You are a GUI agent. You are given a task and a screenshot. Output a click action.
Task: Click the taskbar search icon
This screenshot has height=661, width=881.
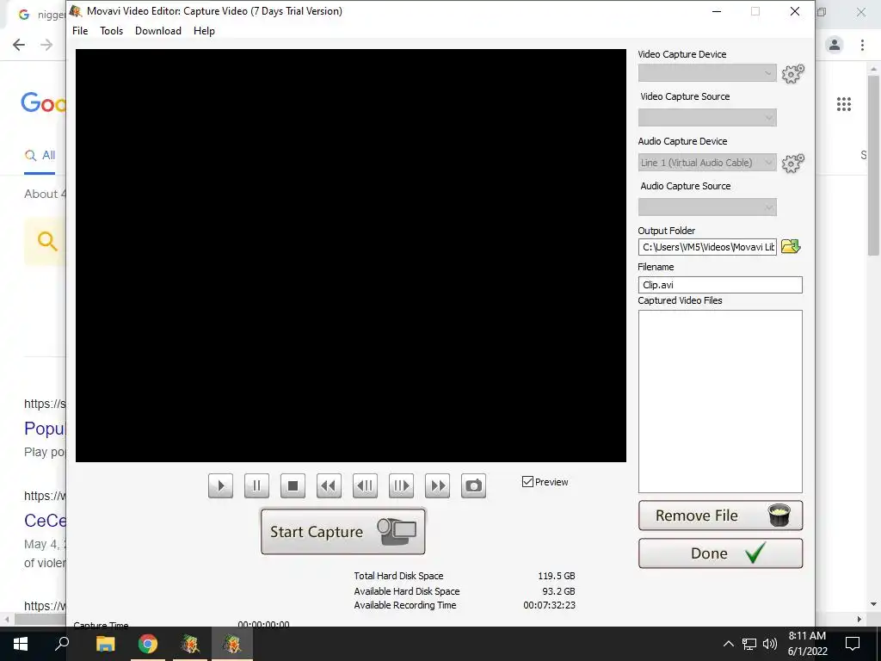point(62,644)
